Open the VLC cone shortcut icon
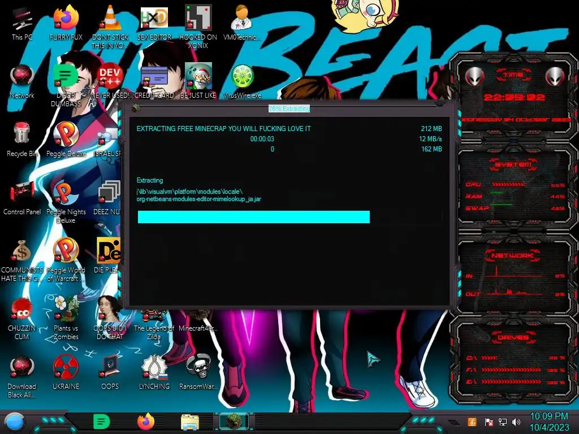579x434 pixels. click(110, 18)
